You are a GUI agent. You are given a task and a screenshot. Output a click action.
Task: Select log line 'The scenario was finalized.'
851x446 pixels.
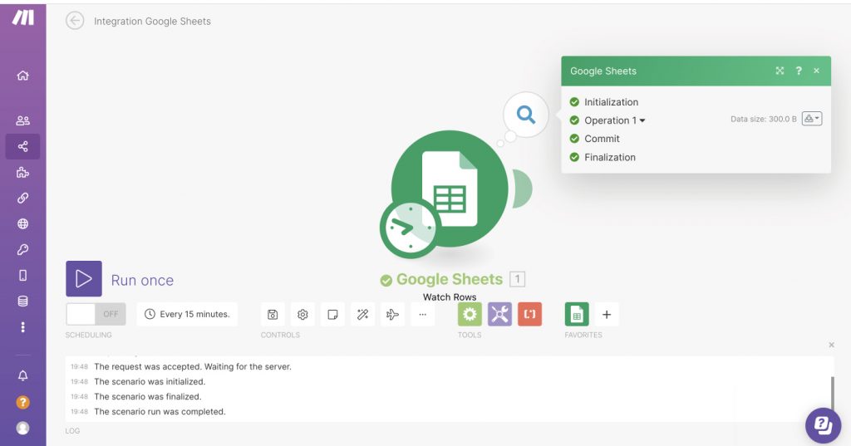click(148, 397)
